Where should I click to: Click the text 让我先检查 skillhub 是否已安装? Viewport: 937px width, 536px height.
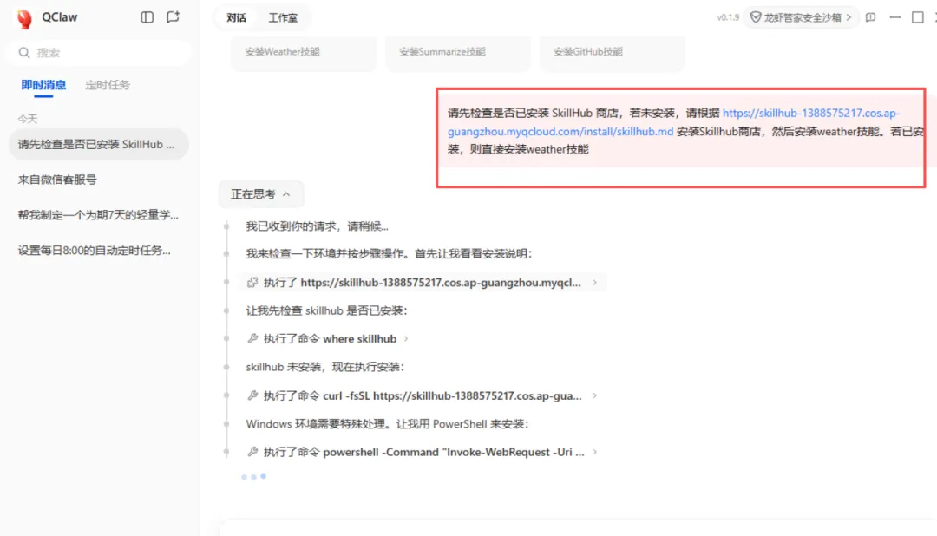(x=326, y=310)
